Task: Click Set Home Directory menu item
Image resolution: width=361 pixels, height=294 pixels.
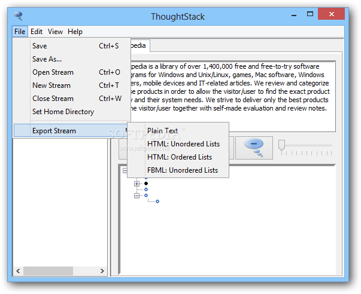Action: click(72, 112)
